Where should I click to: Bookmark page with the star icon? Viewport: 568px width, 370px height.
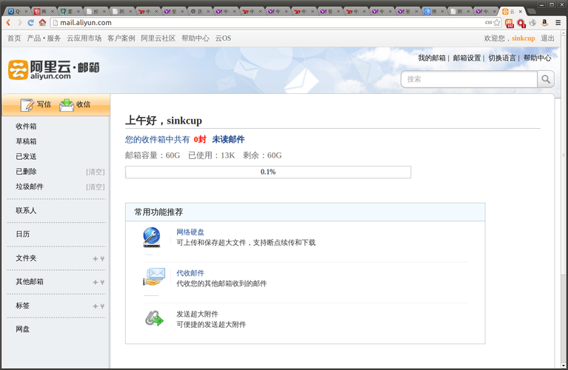tap(498, 23)
